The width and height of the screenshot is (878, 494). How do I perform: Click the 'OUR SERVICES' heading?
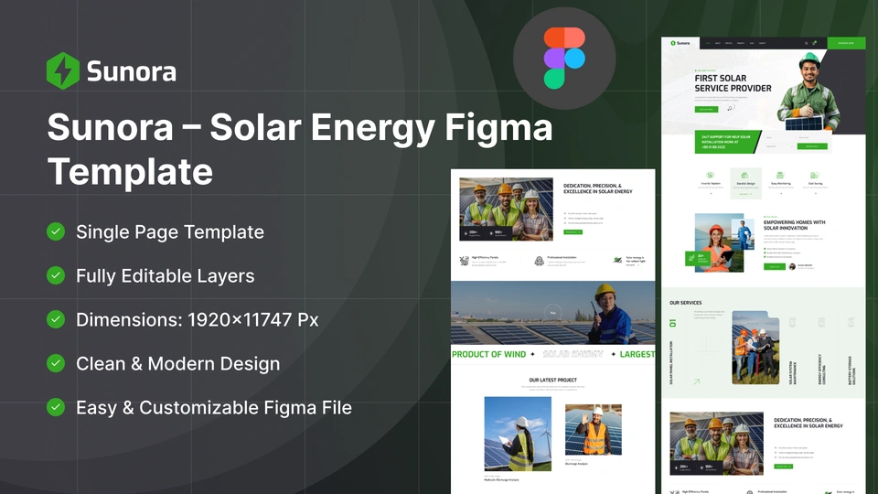(x=685, y=303)
